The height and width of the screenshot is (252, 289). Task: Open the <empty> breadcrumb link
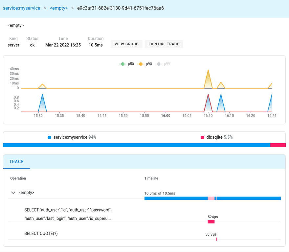click(58, 8)
